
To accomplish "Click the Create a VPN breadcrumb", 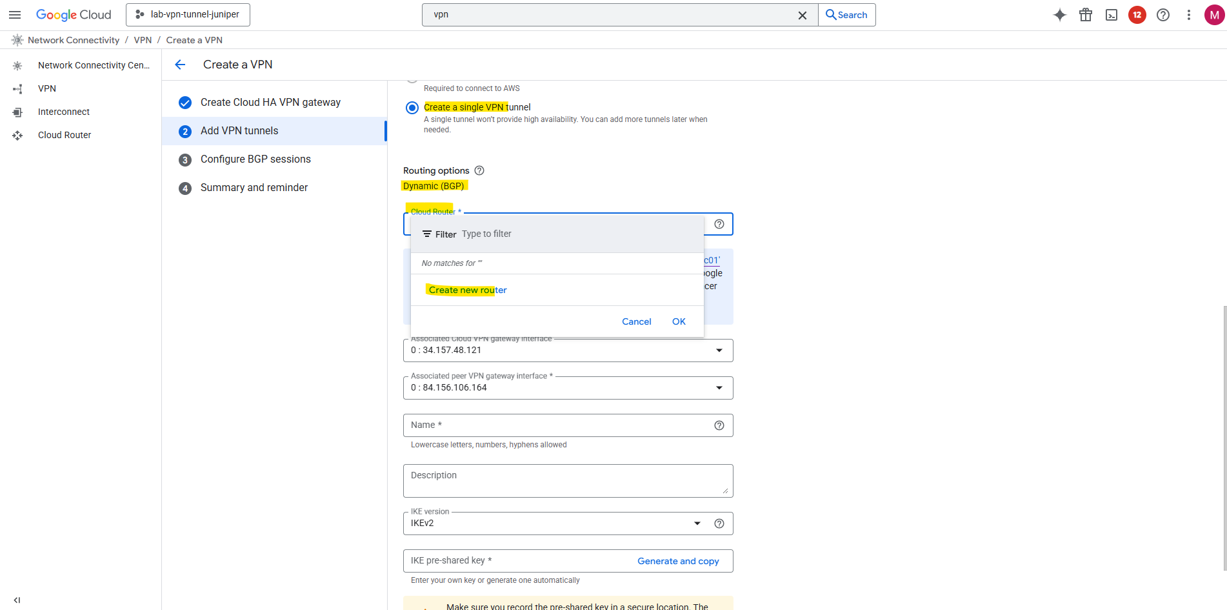I will click(194, 40).
